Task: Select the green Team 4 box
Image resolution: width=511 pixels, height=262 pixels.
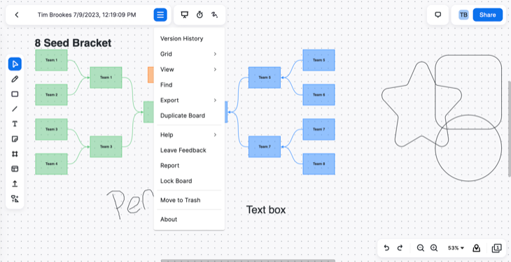Action: pos(51,163)
